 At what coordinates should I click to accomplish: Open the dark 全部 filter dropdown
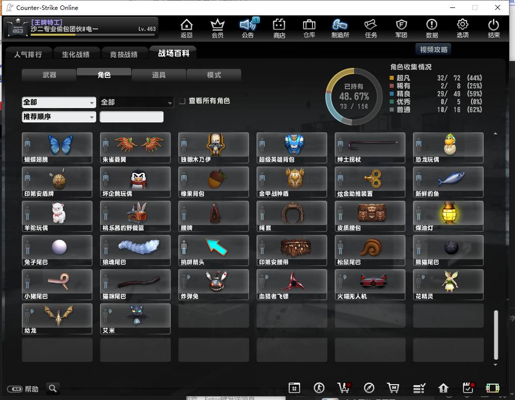136,103
